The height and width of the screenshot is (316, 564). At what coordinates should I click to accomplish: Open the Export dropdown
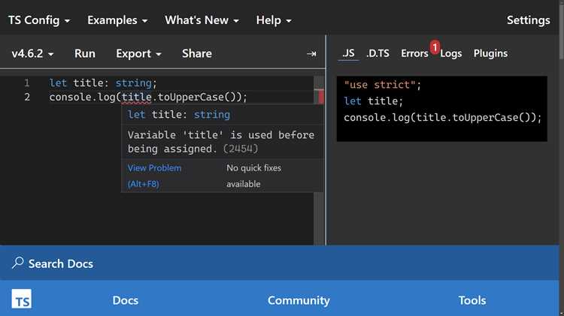pos(138,53)
